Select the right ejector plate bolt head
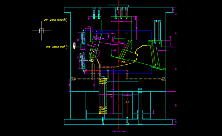The height and width of the screenshot is (136, 222). [x=163, y=79]
